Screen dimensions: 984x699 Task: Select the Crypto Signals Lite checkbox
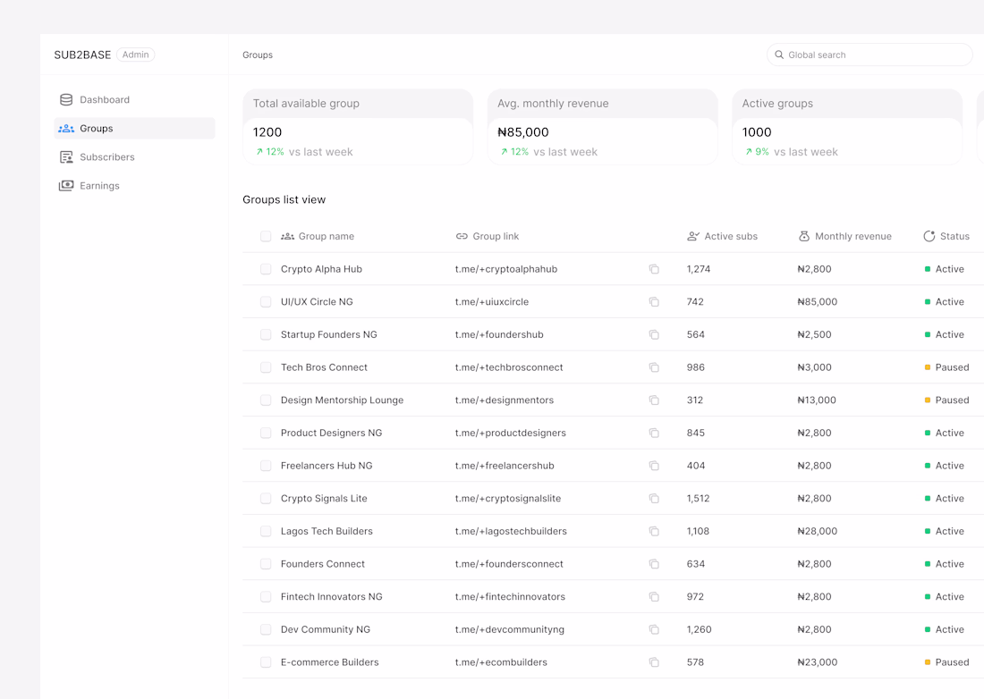coord(266,499)
